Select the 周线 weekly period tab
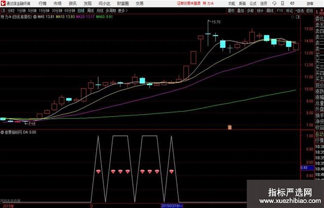 tap(90, 11)
